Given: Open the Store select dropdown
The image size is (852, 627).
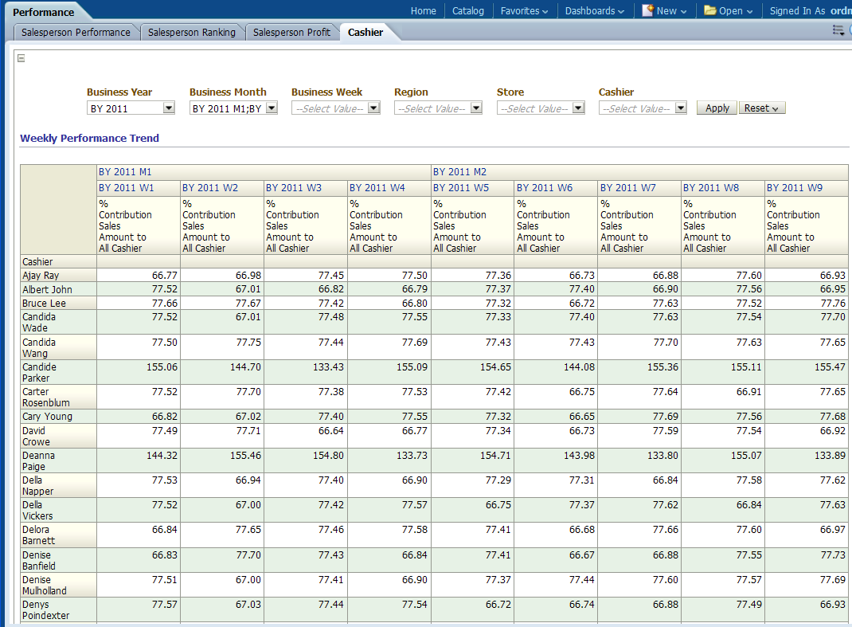Looking at the screenshot, I should click(x=579, y=108).
